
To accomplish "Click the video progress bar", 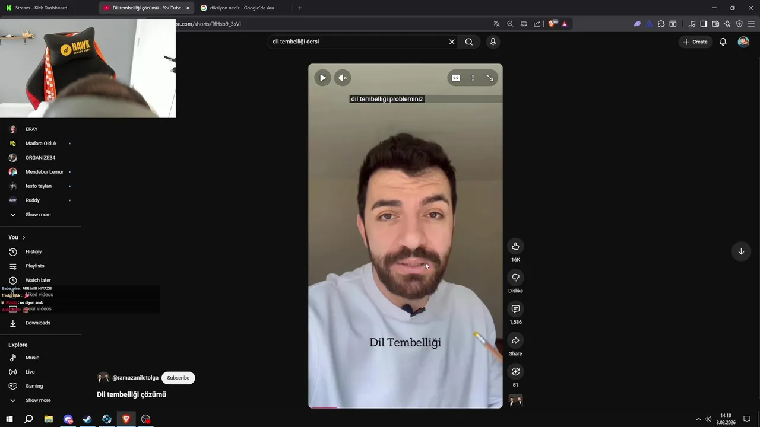I will (x=406, y=407).
